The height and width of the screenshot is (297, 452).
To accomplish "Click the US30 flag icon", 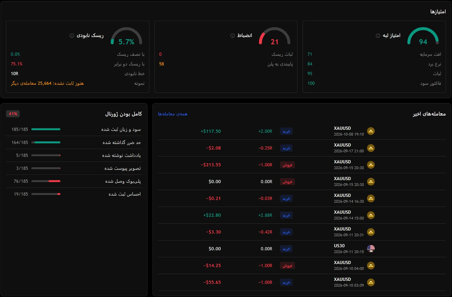I will pos(371,249).
